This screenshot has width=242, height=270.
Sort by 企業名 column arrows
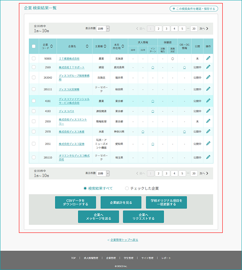(87, 46)
